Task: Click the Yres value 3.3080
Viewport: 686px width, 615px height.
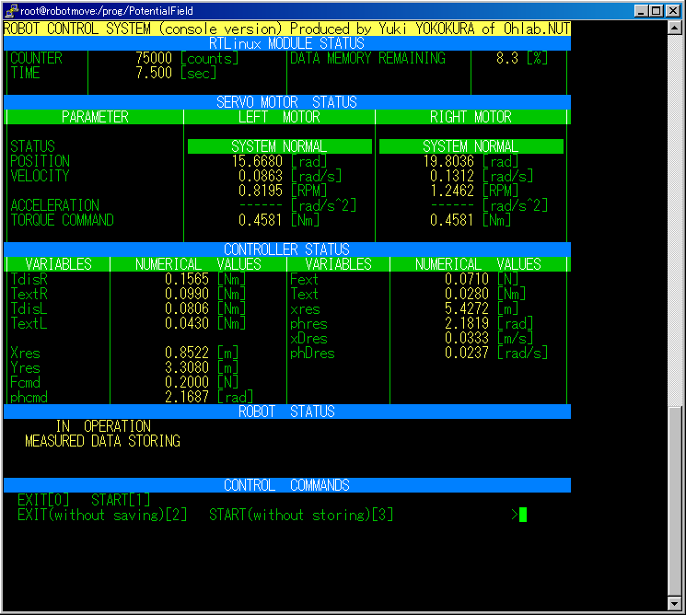Action: point(187,367)
